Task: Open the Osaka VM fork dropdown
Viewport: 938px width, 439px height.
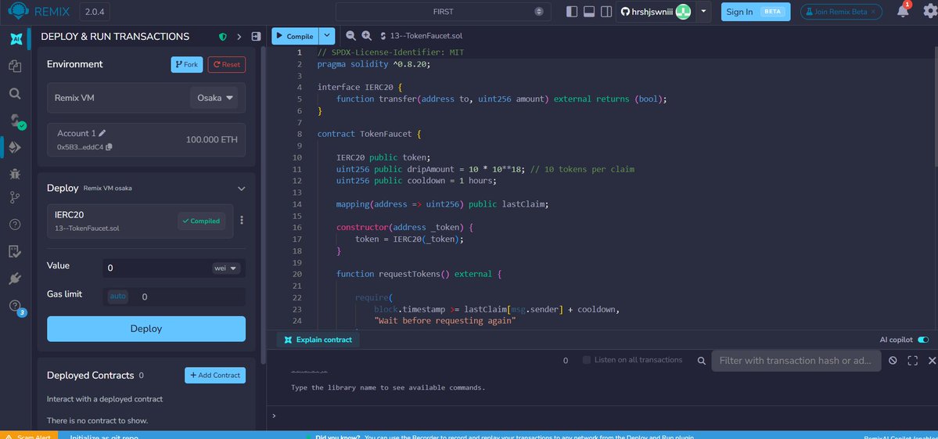Action: 214,98
